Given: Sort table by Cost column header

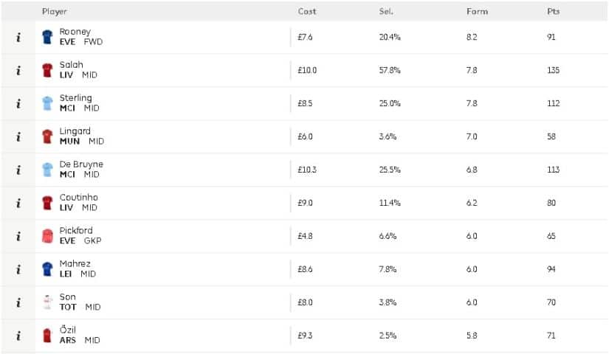Looking at the screenshot, I should (307, 12).
